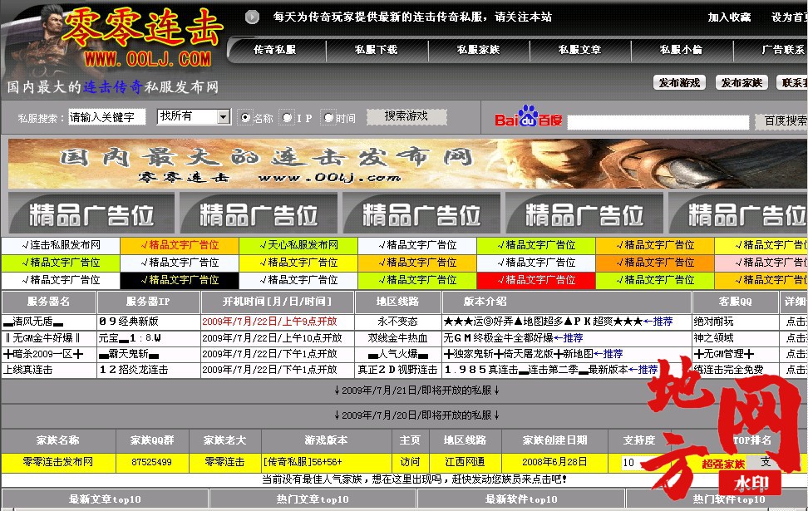Screen dimensions: 808x511
Task: Select the 名称 radio button
Action: pos(245,117)
